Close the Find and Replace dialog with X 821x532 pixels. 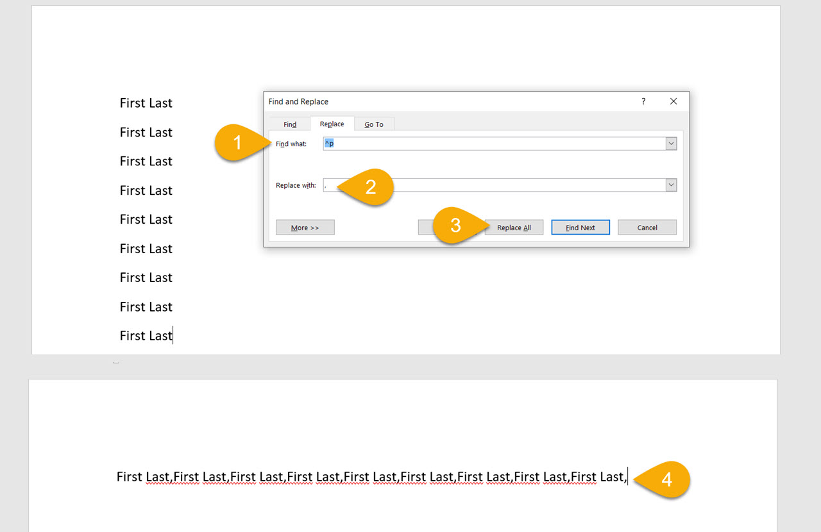click(x=673, y=101)
